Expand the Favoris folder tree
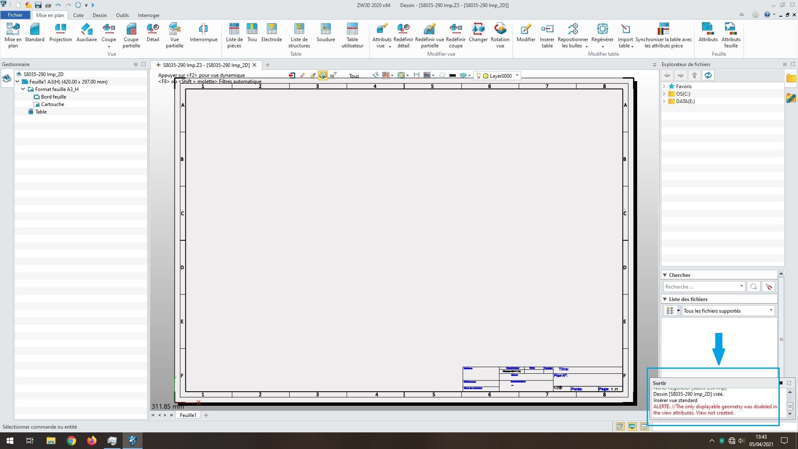This screenshot has width=798, height=449. click(664, 86)
